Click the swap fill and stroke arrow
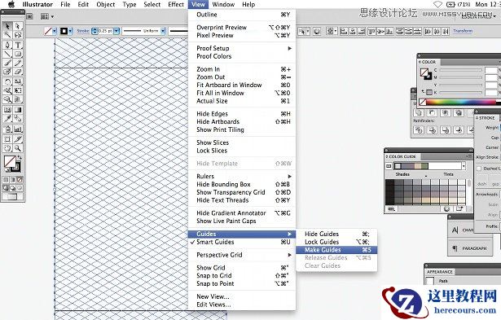 tap(20, 158)
